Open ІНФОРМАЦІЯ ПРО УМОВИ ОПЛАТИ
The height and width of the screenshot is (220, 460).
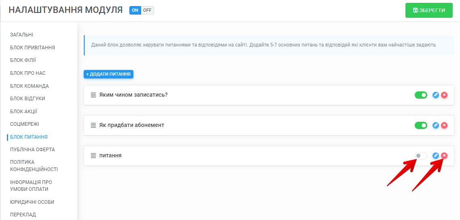point(31,186)
